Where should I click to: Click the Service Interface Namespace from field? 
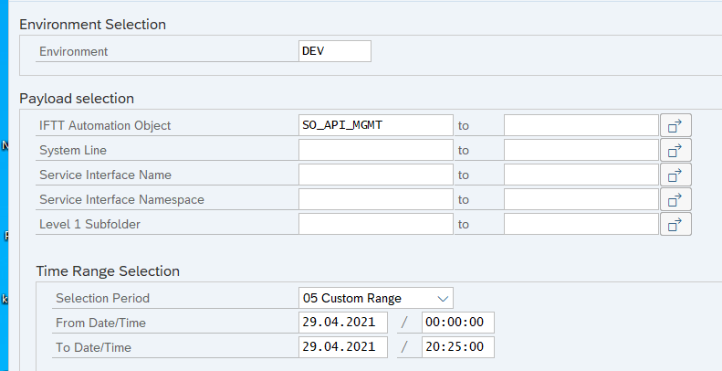pos(375,199)
